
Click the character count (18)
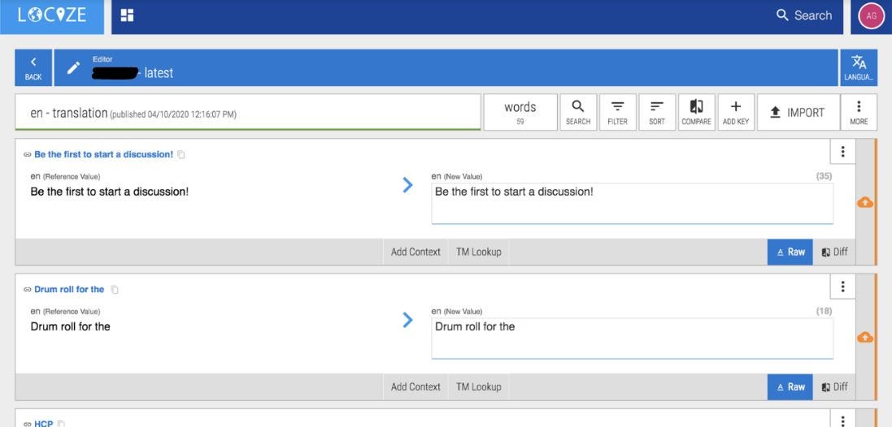point(824,311)
